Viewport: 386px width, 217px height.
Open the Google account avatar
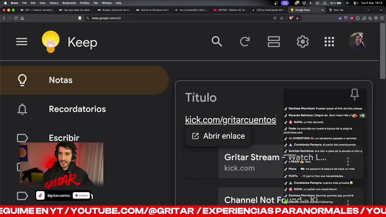[357, 41]
